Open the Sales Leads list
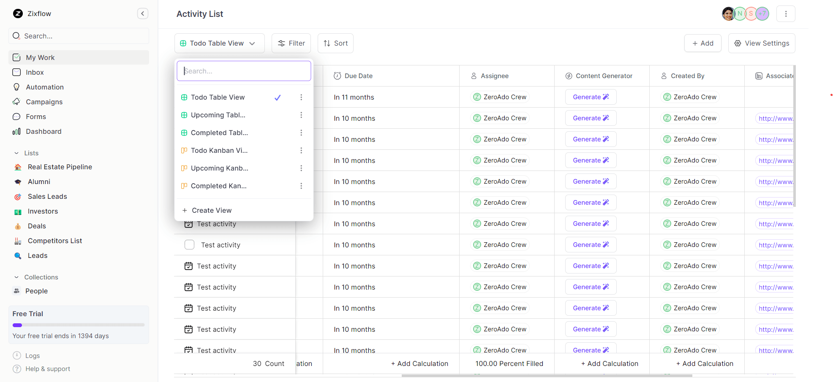The width and height of the screenshot is (833, 382). point(47,196)
